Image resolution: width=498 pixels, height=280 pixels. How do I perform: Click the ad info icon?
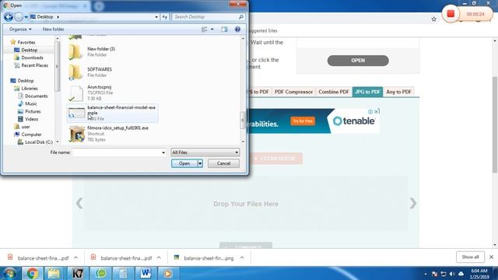click(370, 112)
